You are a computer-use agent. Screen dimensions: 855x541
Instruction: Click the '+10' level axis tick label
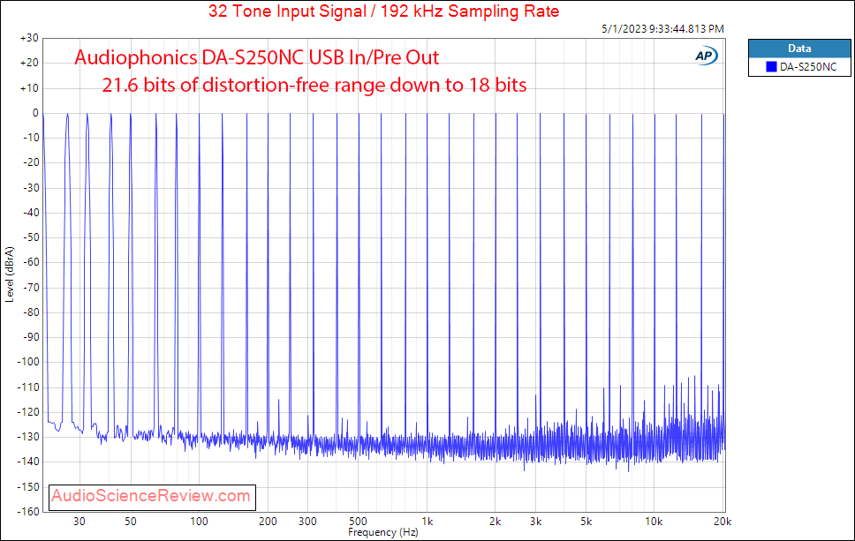click(x=29, y=87)
